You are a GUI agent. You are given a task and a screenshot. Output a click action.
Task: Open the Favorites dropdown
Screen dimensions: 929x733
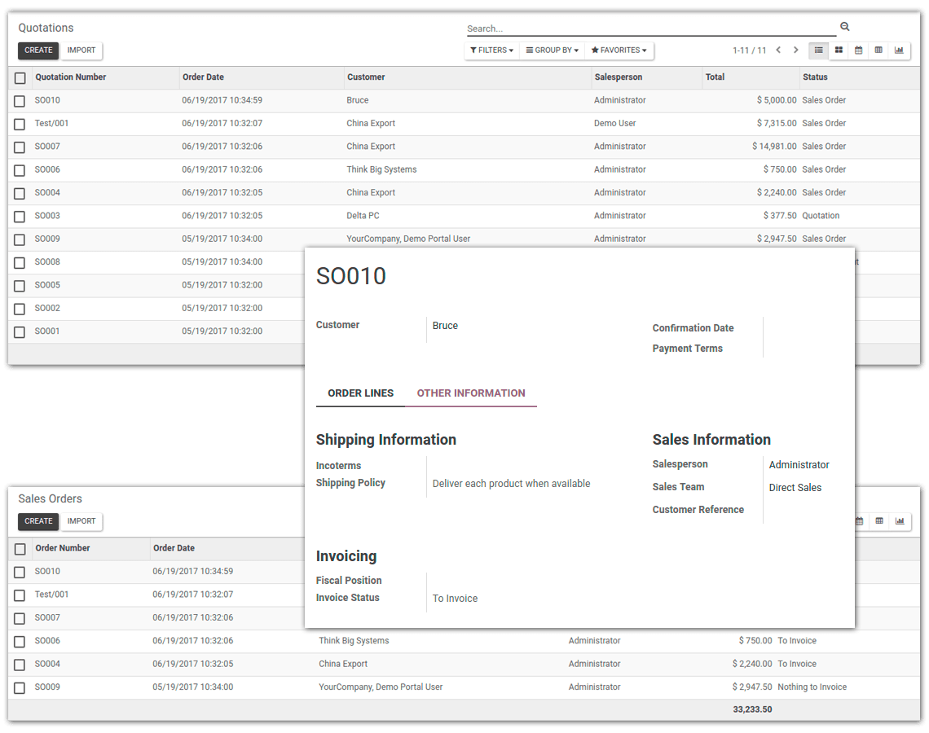[619, 50]
